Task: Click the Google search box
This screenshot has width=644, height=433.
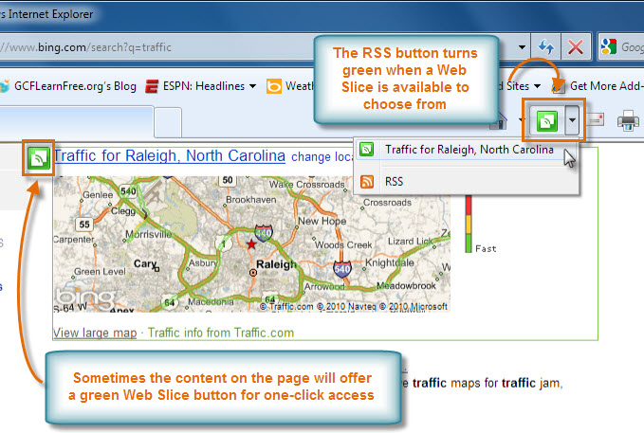Action: point(626,46)
